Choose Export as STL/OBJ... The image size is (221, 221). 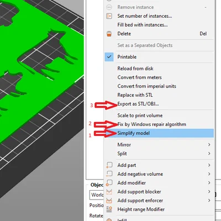point(138,104)
